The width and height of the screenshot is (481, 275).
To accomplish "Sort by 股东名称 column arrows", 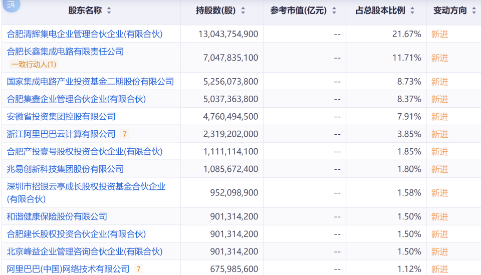I will click(109, 11).
